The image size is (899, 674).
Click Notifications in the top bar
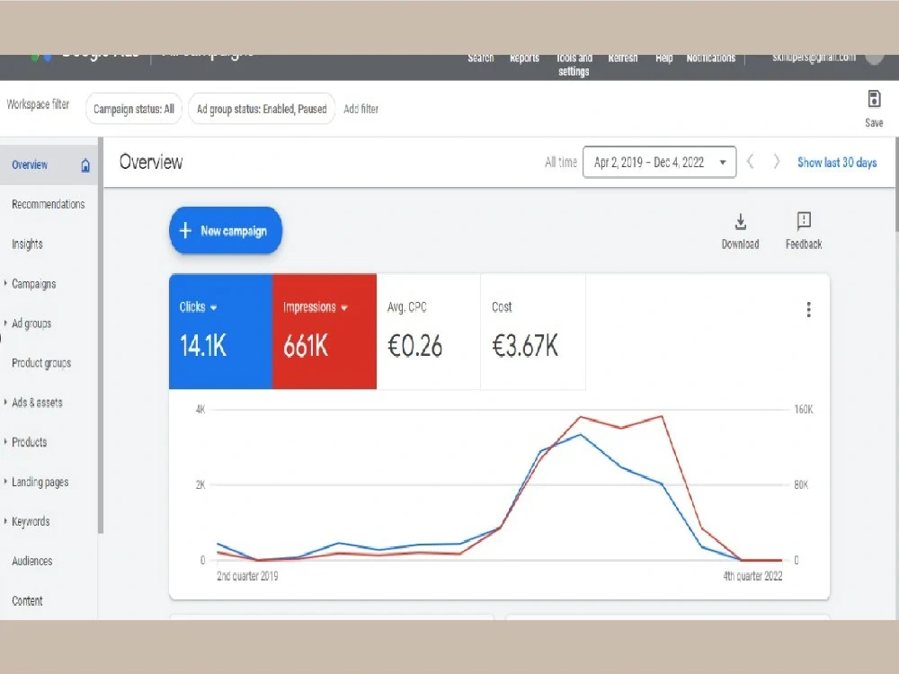click(x=711, y=58)
